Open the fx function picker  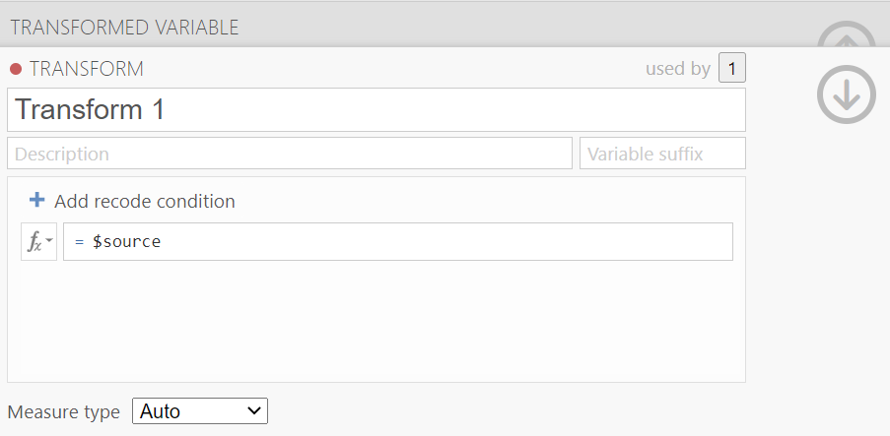point(39,241)
